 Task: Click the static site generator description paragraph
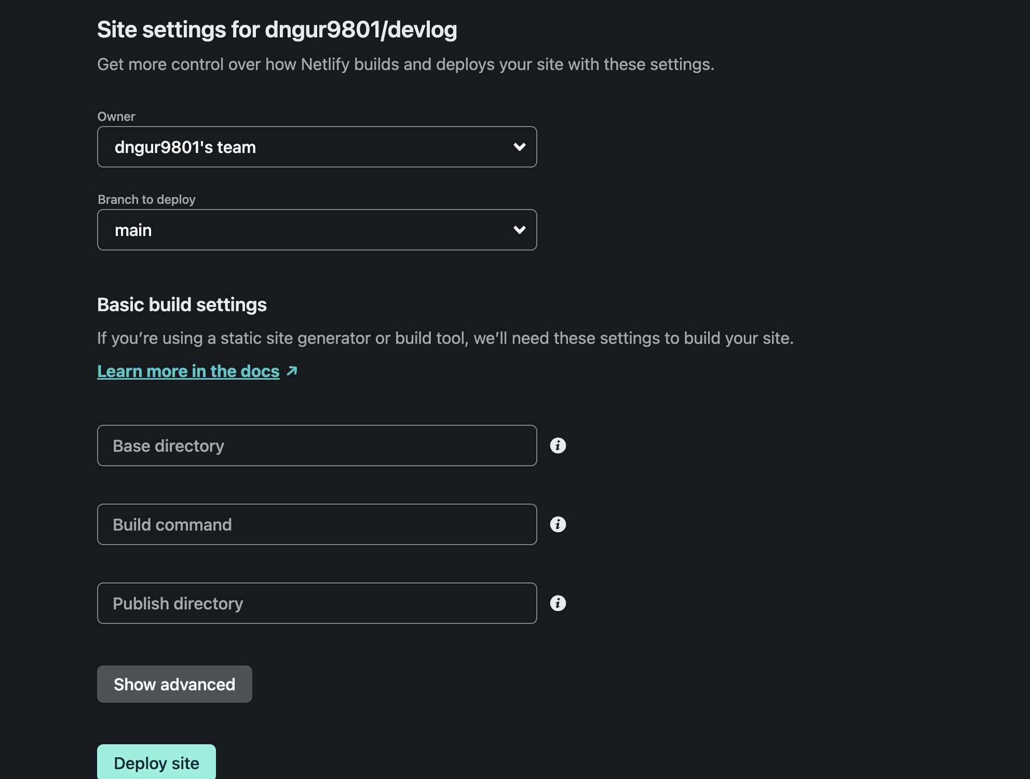tap(445, 338)
